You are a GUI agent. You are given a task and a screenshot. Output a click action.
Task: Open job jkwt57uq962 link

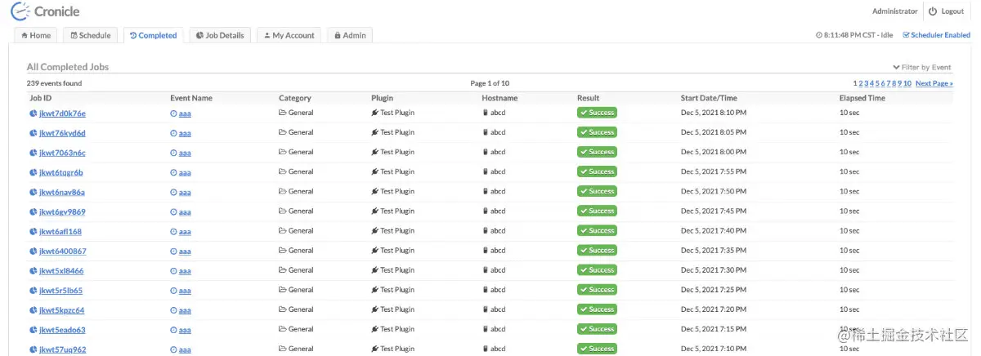[x=62, y=349]
